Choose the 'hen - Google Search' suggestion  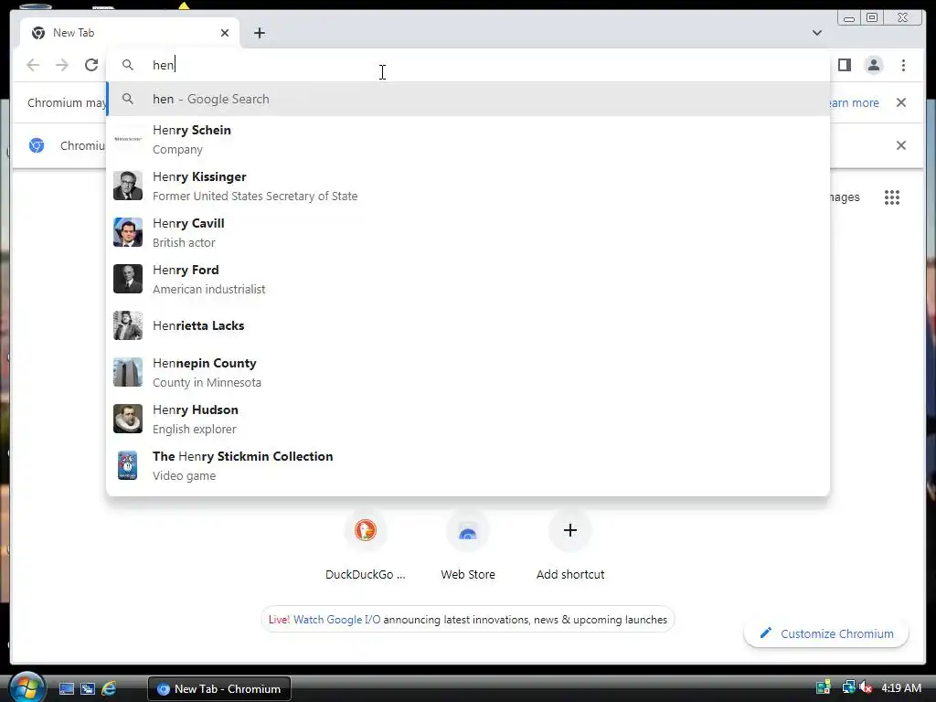click(x=468, y=99)
